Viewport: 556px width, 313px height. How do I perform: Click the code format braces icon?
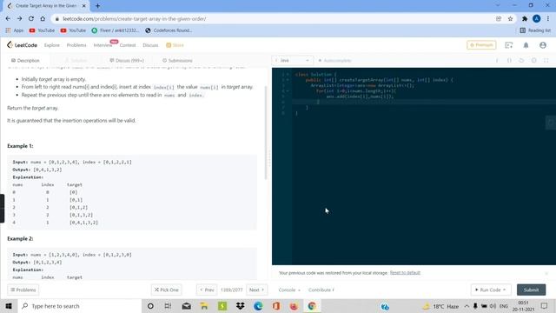point(509,61)
